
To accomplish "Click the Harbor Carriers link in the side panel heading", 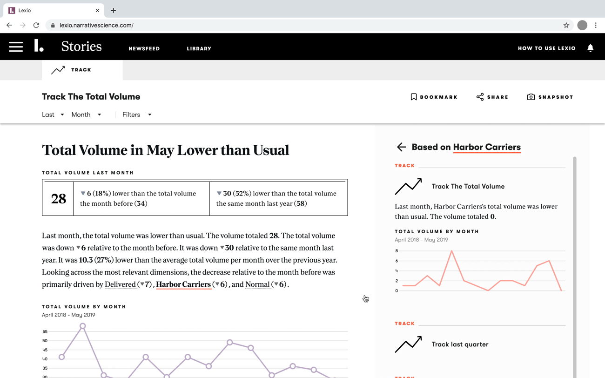I will [487, 147].
